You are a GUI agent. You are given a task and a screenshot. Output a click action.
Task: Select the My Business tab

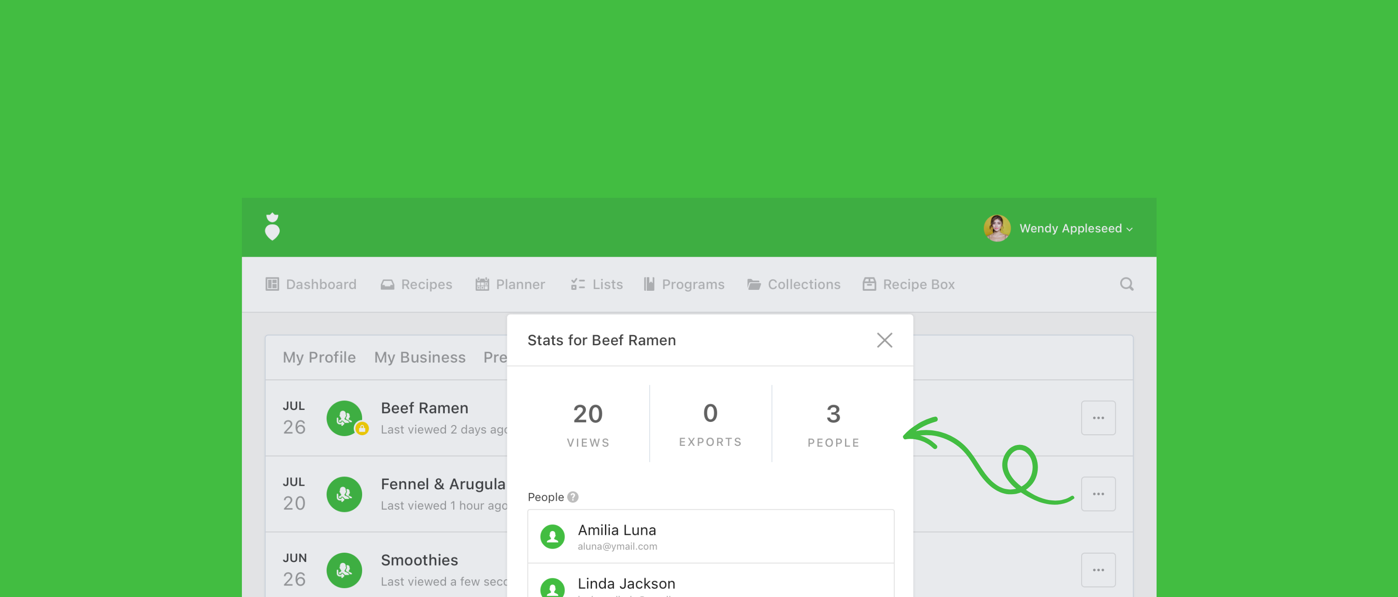coord(419,358)
